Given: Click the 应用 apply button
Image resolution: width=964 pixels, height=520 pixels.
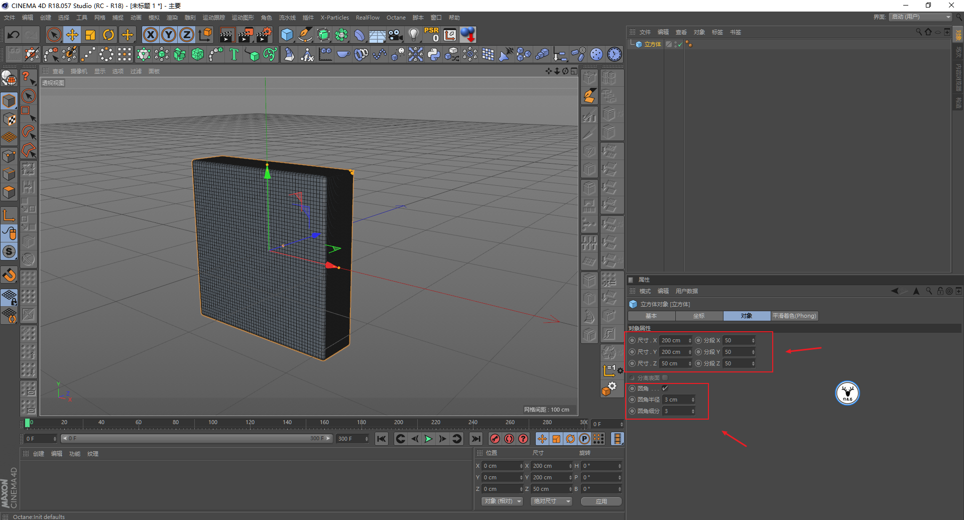Looking at the screenshot, I should [x=601, y=501].
